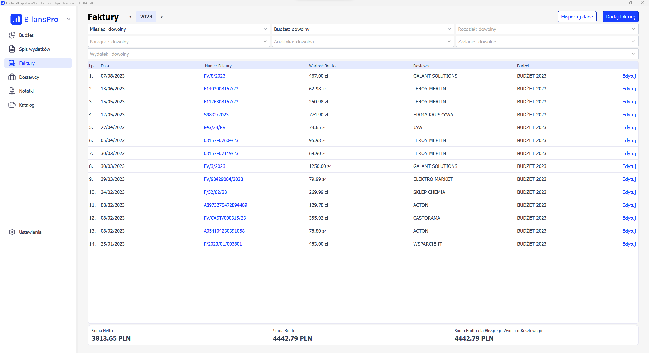Open the Budżet: dowolny filter dropdown
The image size is (649, 353).
click(x=362, y=29)
